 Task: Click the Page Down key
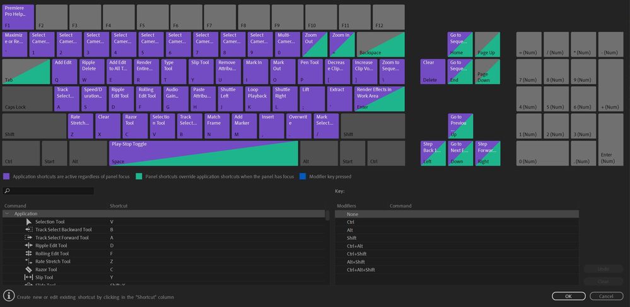point(487,71)
